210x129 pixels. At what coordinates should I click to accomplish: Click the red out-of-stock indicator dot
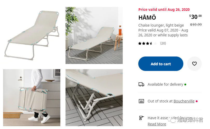(x=197, y=101)
